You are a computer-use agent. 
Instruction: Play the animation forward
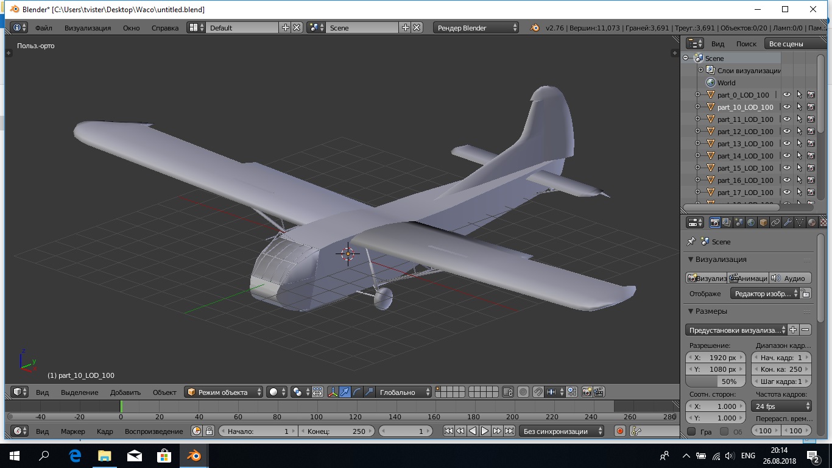[485, 431]
